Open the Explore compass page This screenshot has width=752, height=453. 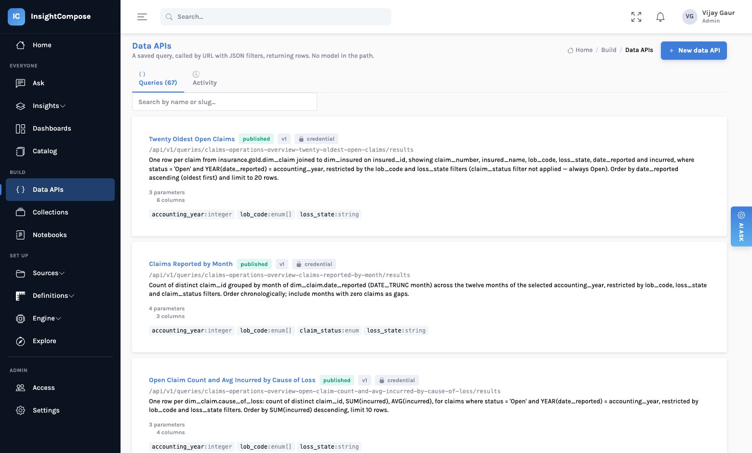60,341
